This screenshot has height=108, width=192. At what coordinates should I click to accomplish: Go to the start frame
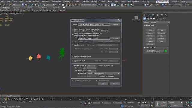pos(139,103)
